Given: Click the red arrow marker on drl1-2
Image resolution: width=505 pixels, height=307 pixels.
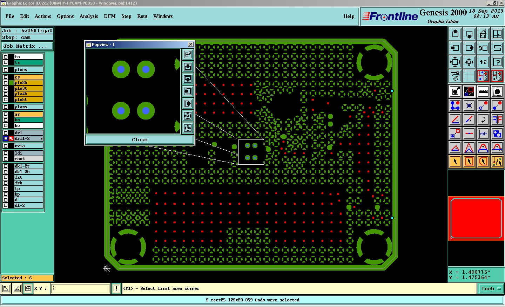Looking at the screenshot, I should (11, 138).
